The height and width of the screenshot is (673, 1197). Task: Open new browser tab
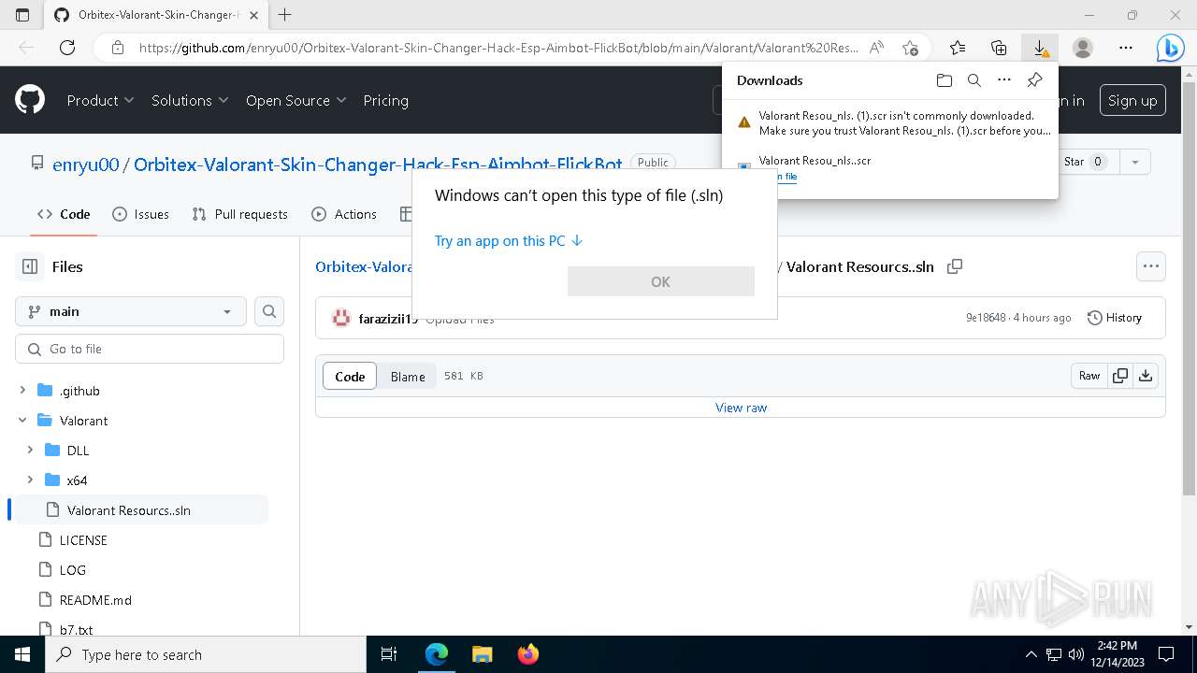(285, 15)
